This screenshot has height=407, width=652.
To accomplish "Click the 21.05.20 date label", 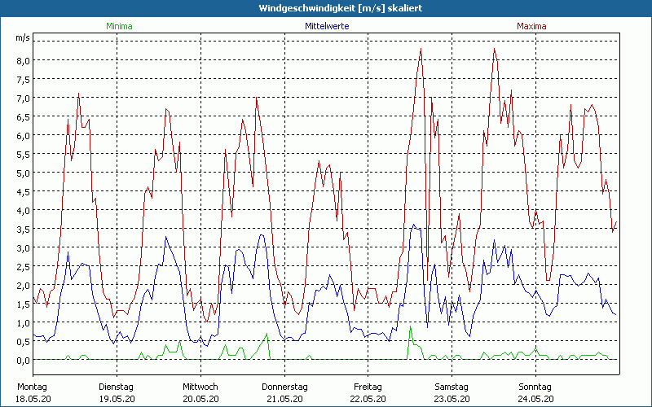I will (x=284, y=398).
